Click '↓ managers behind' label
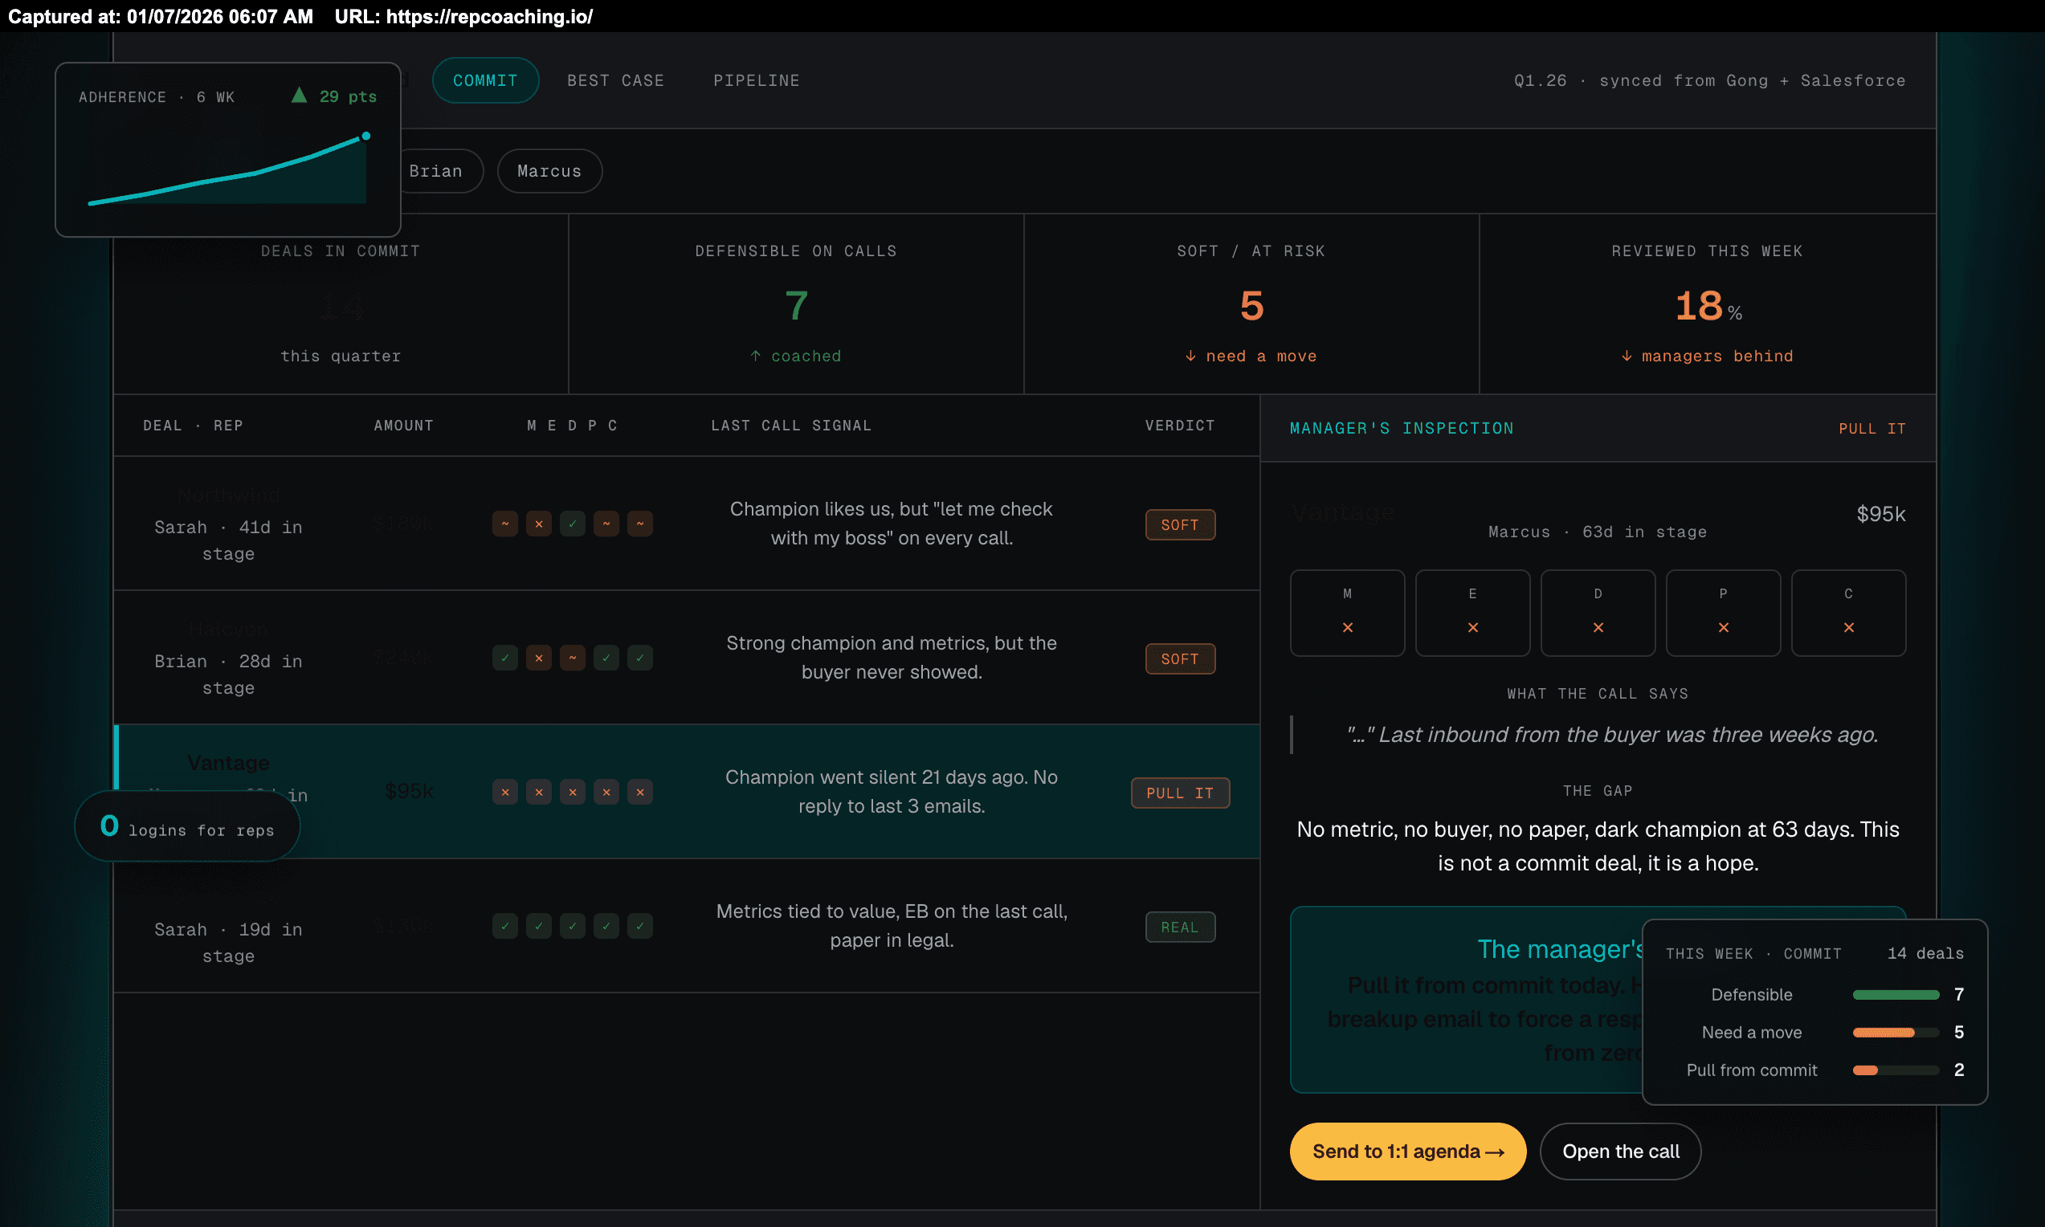 coord(1707,356)
